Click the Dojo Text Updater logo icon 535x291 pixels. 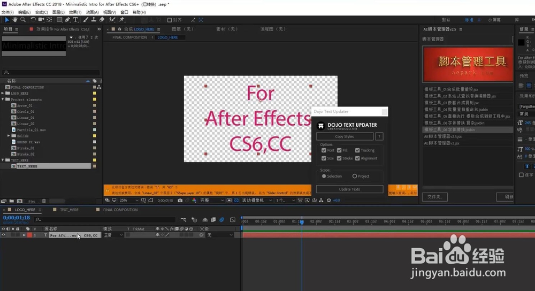tap(320, 126)
